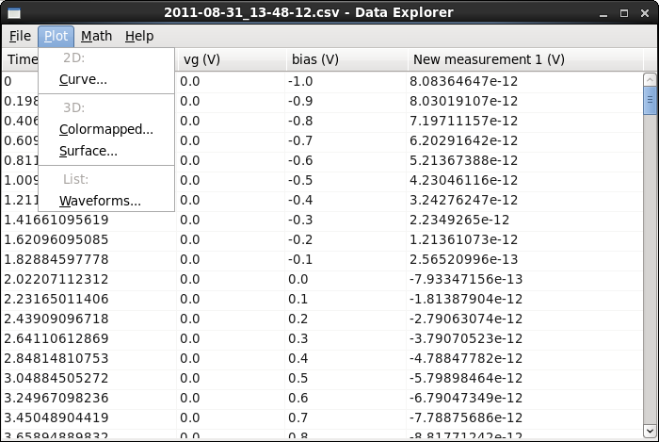Select time cell 2.64110612869
Image resolution: width=659 pixels, height=442 pixels.
pos(89,338)
